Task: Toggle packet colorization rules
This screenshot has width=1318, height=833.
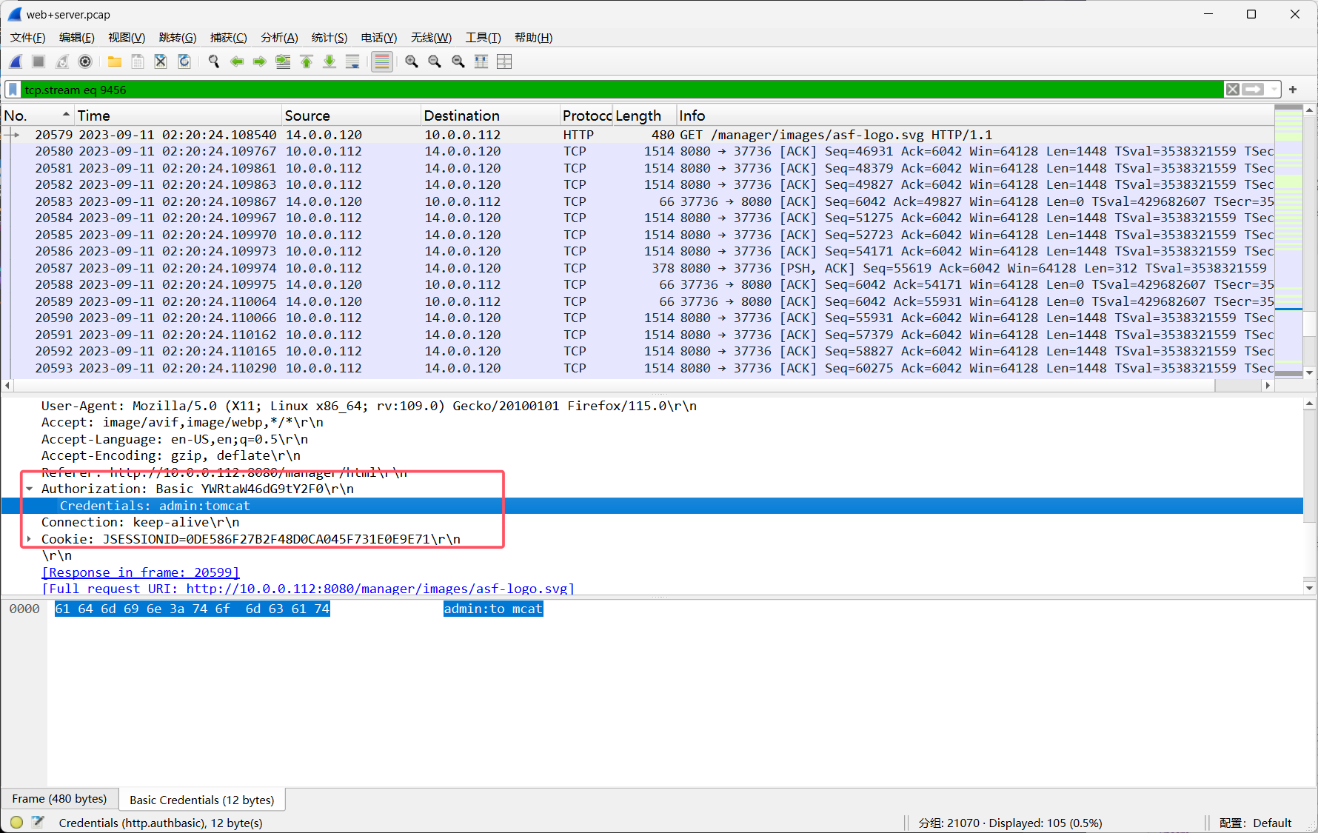Action: (382, 61)
